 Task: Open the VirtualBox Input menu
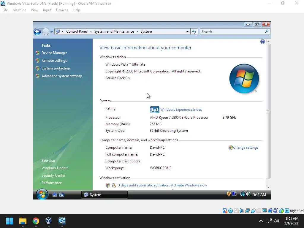click(47, 10)
